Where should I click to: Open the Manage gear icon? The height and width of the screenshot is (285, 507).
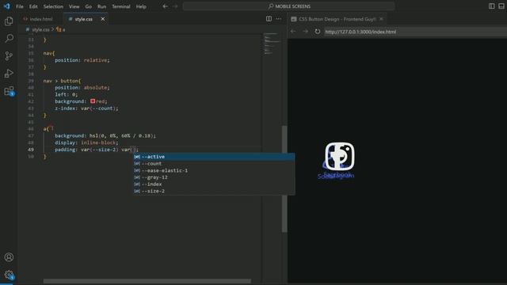click(9, 275)
